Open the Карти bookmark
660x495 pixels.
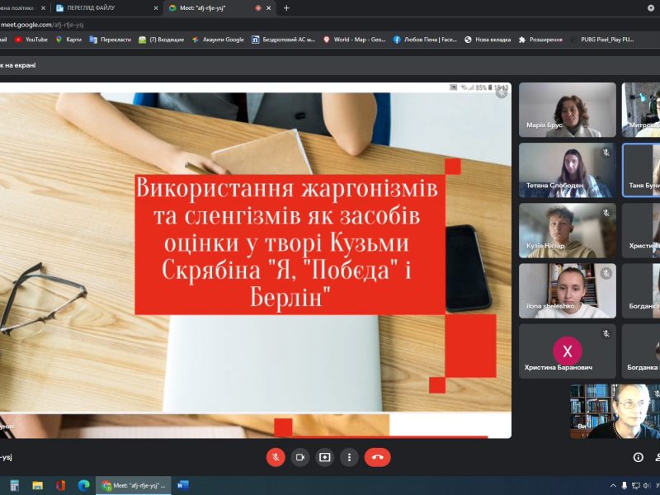click(x=68, y=39)
